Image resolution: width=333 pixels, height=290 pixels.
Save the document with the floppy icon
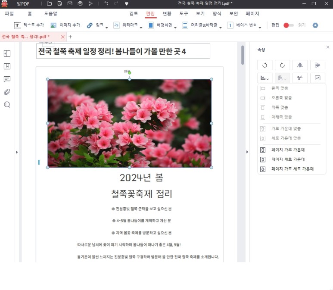[60, 3]
